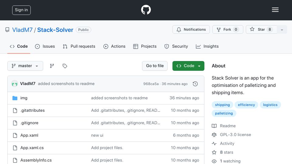Open the Activity link in About
292x164 pixels.
227,144
